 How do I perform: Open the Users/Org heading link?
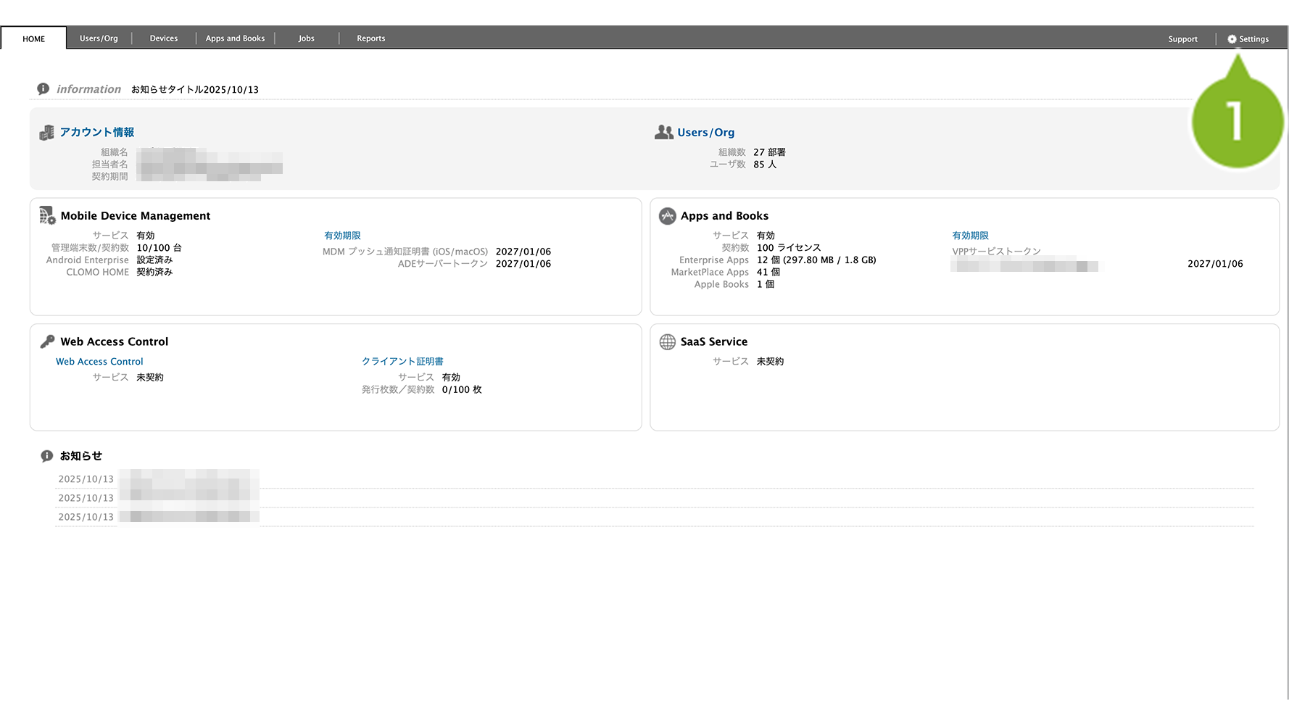point(705,133)
